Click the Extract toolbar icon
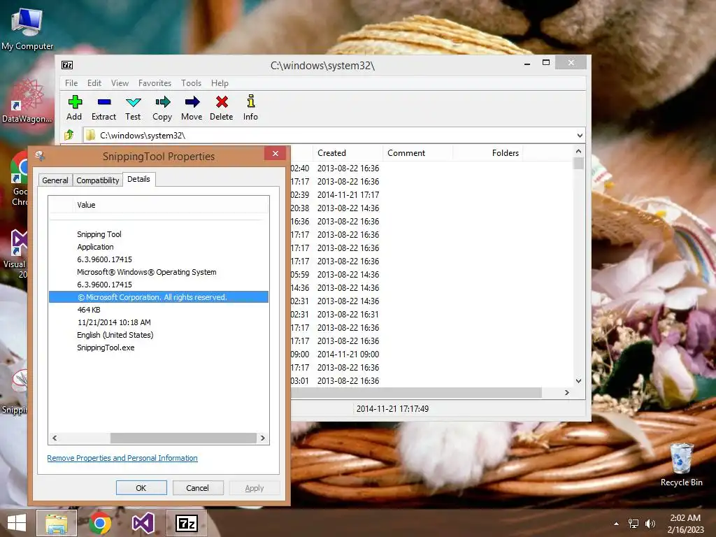This screenshot has width=716, height=537. click(103, 108)
